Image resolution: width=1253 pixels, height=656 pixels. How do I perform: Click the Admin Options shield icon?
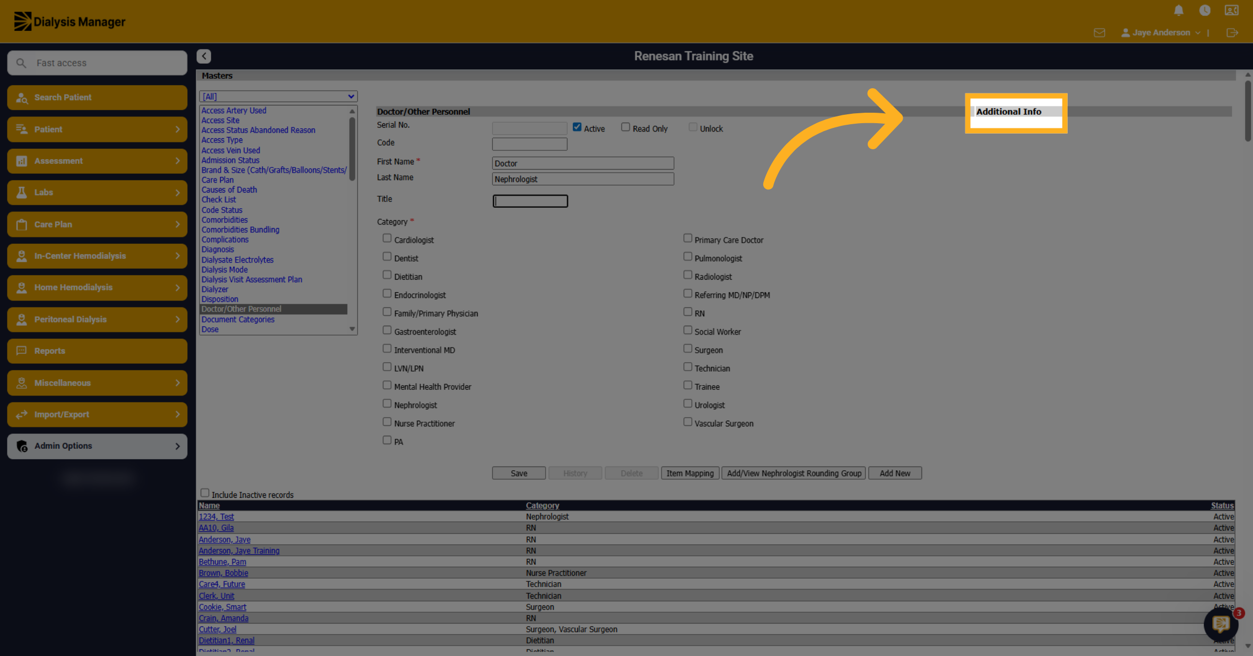(21, 446)
